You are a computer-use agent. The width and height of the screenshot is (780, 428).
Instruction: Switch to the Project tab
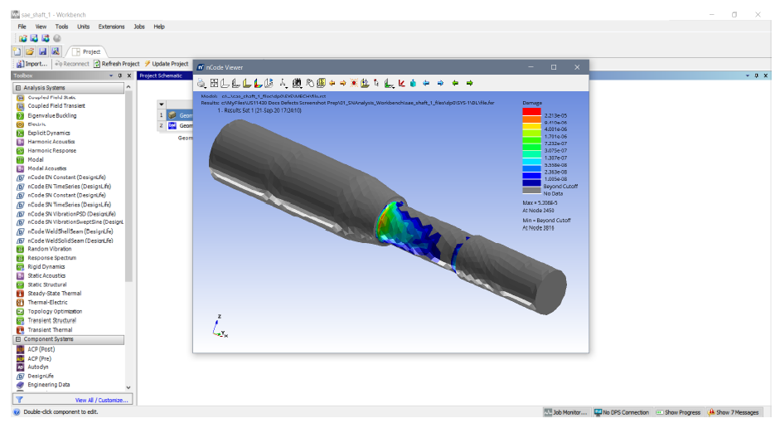pyautogui.click(x=86, y=51)
